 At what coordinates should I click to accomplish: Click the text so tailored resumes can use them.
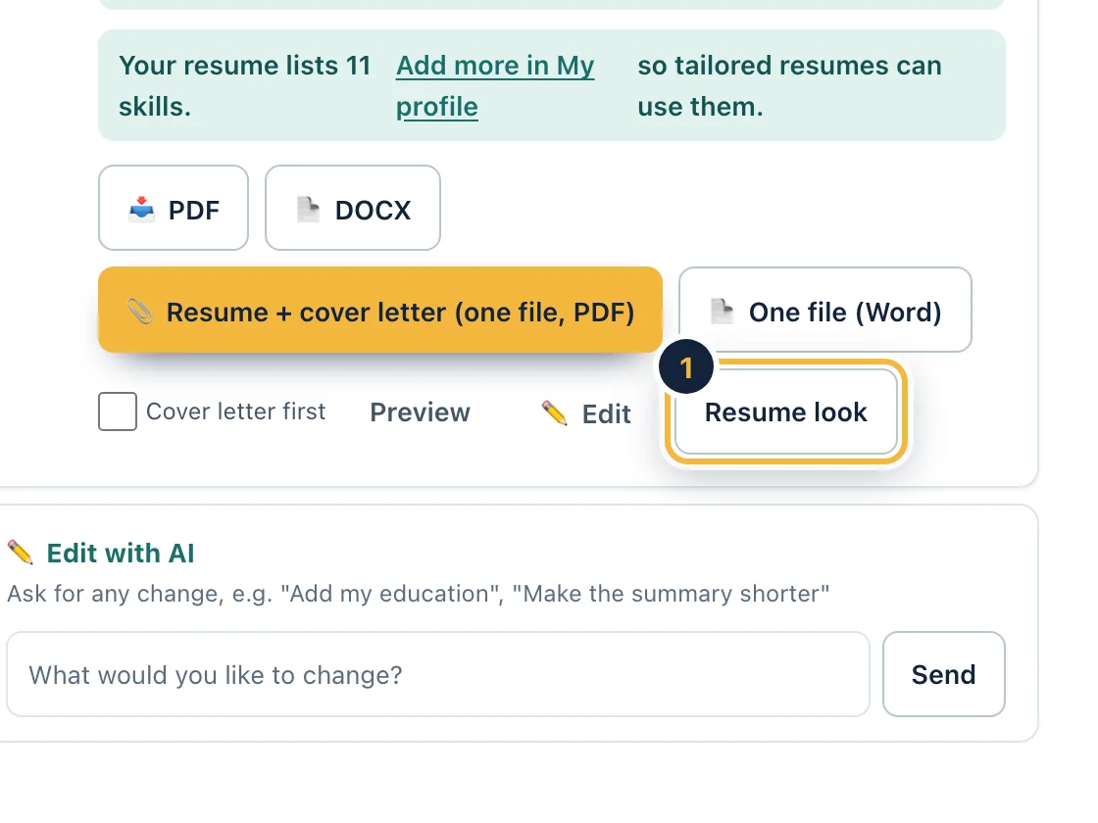point(789,86)
